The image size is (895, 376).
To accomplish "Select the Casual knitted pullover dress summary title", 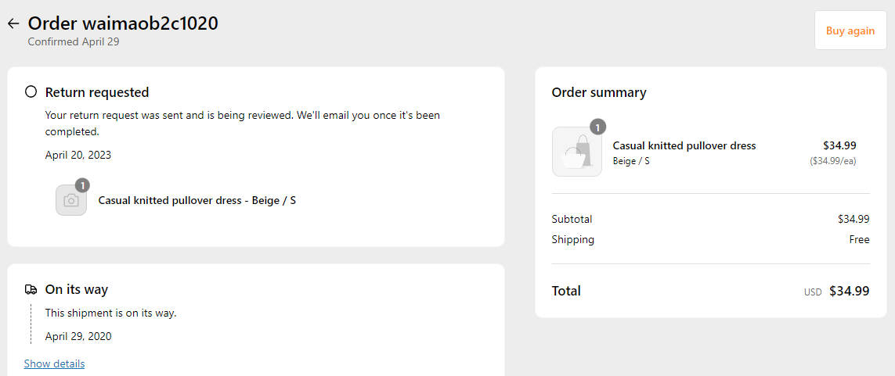I will point(684,146).
